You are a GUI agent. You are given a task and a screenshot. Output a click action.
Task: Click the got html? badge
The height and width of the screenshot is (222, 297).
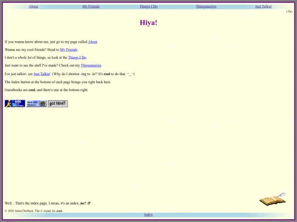coord(58,104)
